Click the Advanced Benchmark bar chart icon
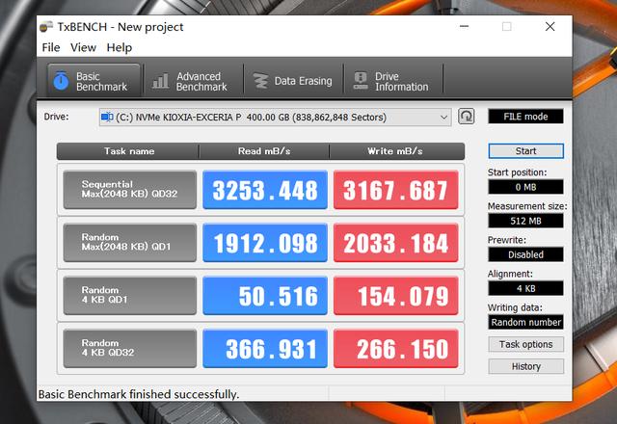This screenshot has height=424, width=617. tap(161, 81)
